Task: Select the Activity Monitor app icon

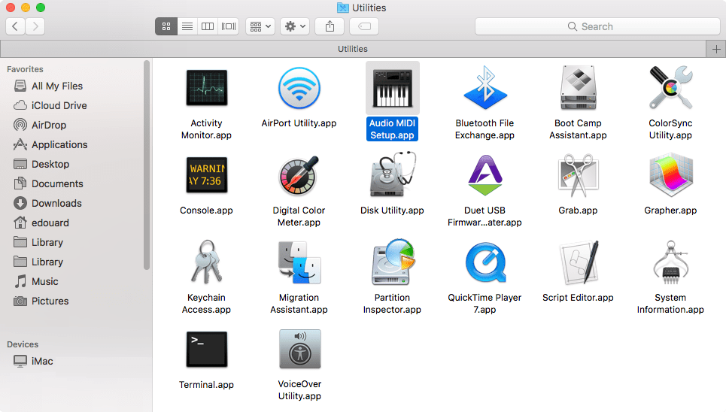Action: click(206, 88)
